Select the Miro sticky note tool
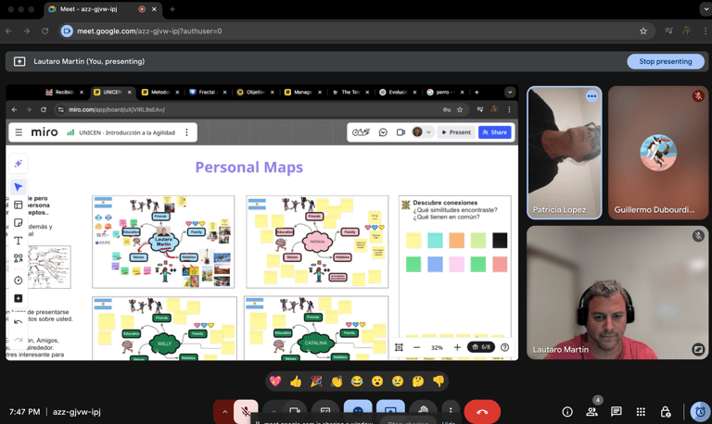This screenshot has height=424, width=712. click(19, 223)
